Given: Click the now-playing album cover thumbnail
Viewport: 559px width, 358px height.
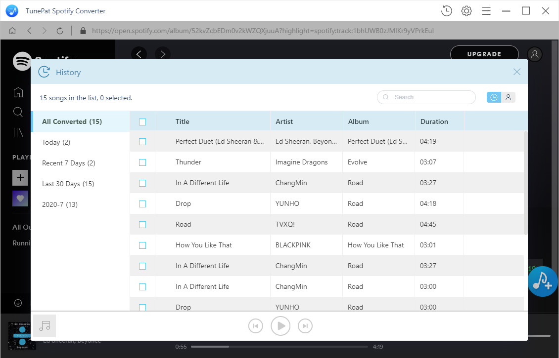Looking at the screenshot, I should 22,336.
